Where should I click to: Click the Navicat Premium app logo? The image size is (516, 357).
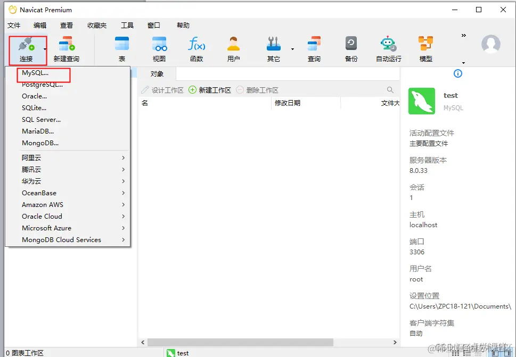[x=12, y=10]
